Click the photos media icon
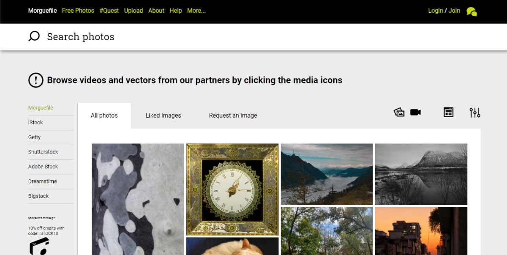This screenshot has width=507, height=255. [x=399, y=112]
